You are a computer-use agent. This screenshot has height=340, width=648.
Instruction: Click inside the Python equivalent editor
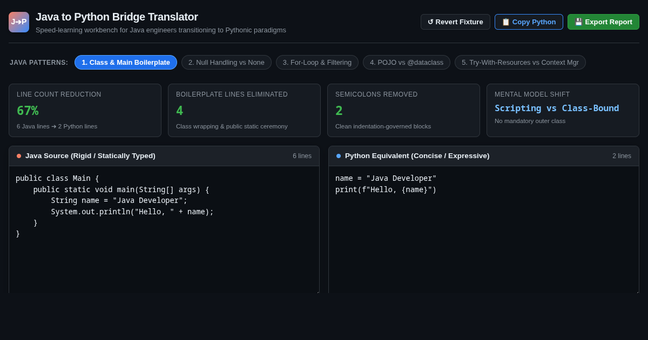click(x=484, y=229)
